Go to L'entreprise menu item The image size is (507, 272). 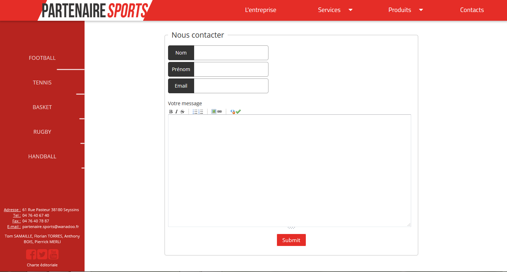tap(260, 10)
